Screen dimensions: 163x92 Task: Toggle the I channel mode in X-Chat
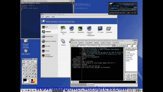click(119, 46)
